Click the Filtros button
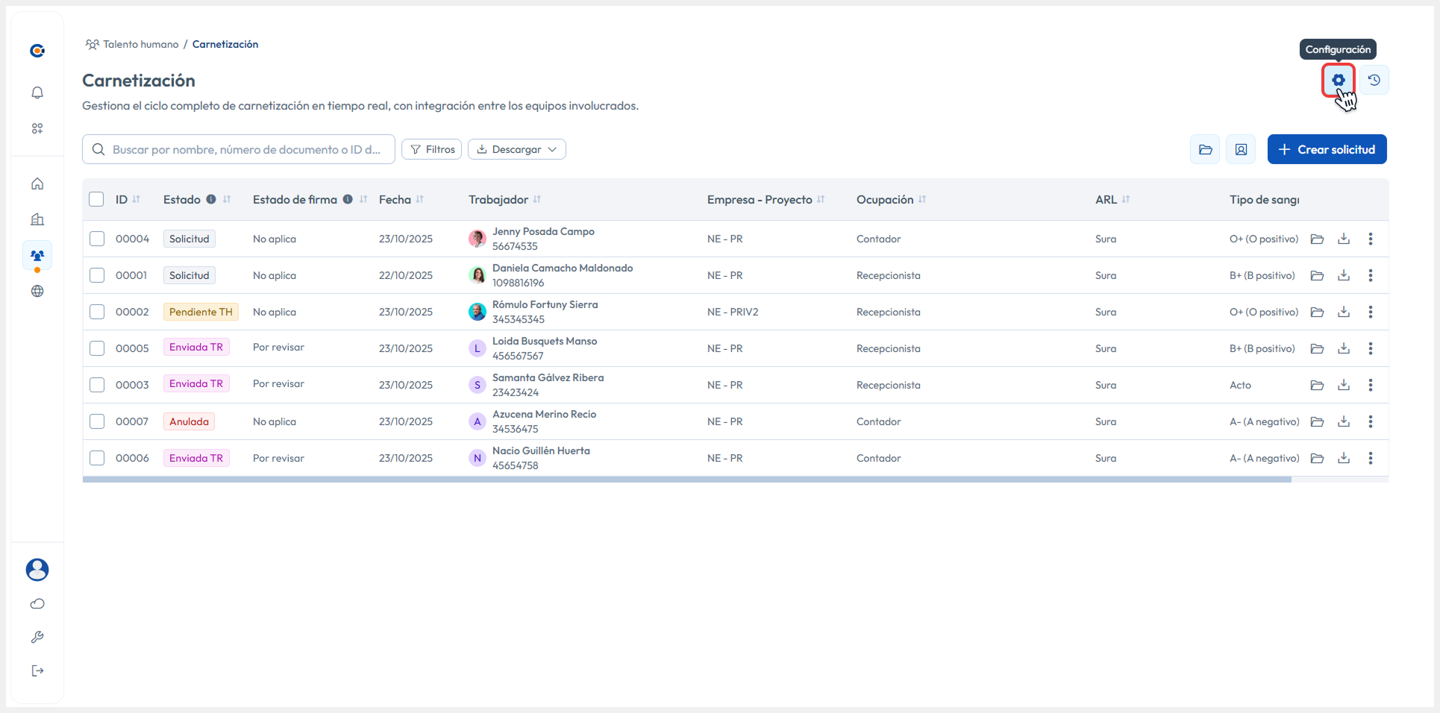1440x713 pixels. coord(431,149)
